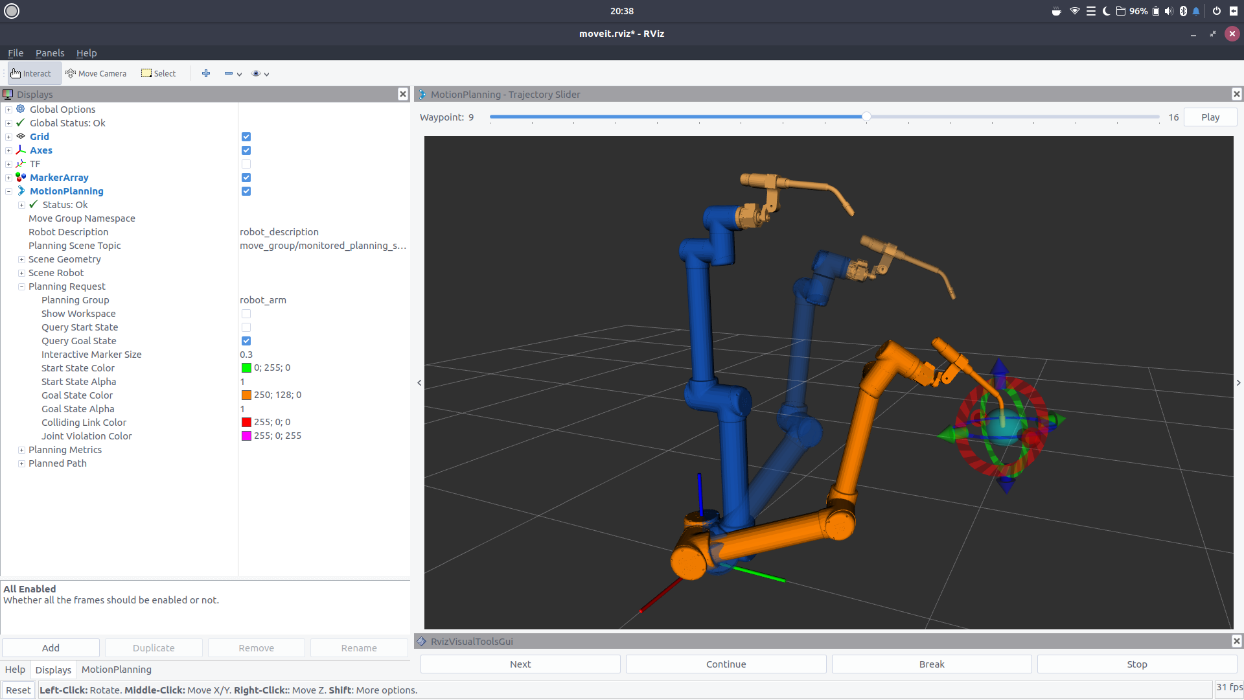
Task: Expand the Grid tree node
Action: [8, 137]
